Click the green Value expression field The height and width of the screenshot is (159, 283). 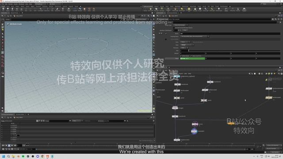point(192,58)
